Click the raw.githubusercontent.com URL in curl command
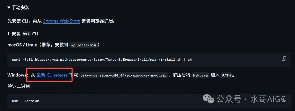Screen dimensions: 295x111 point(108,60)
